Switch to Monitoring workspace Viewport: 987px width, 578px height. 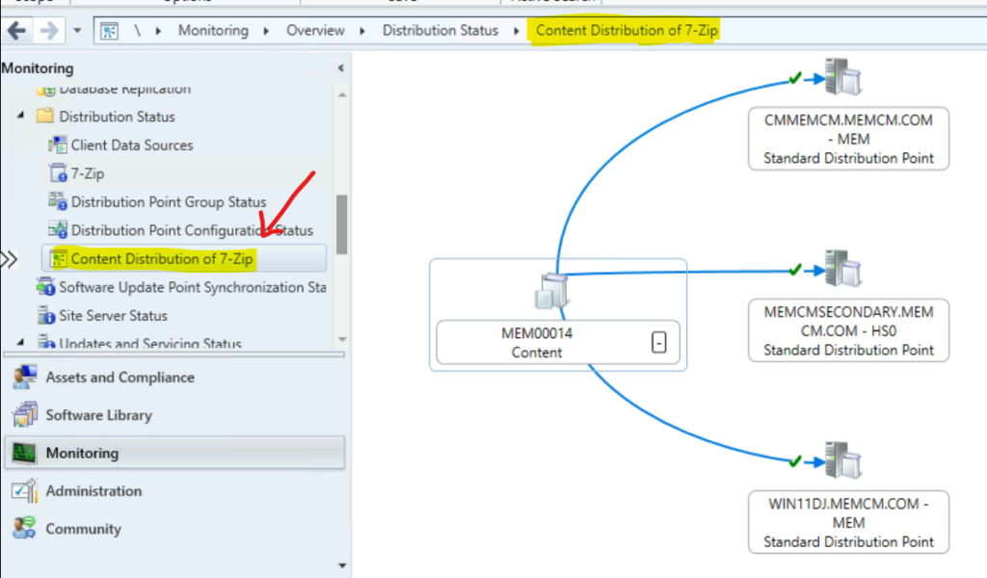pos(174,453)
